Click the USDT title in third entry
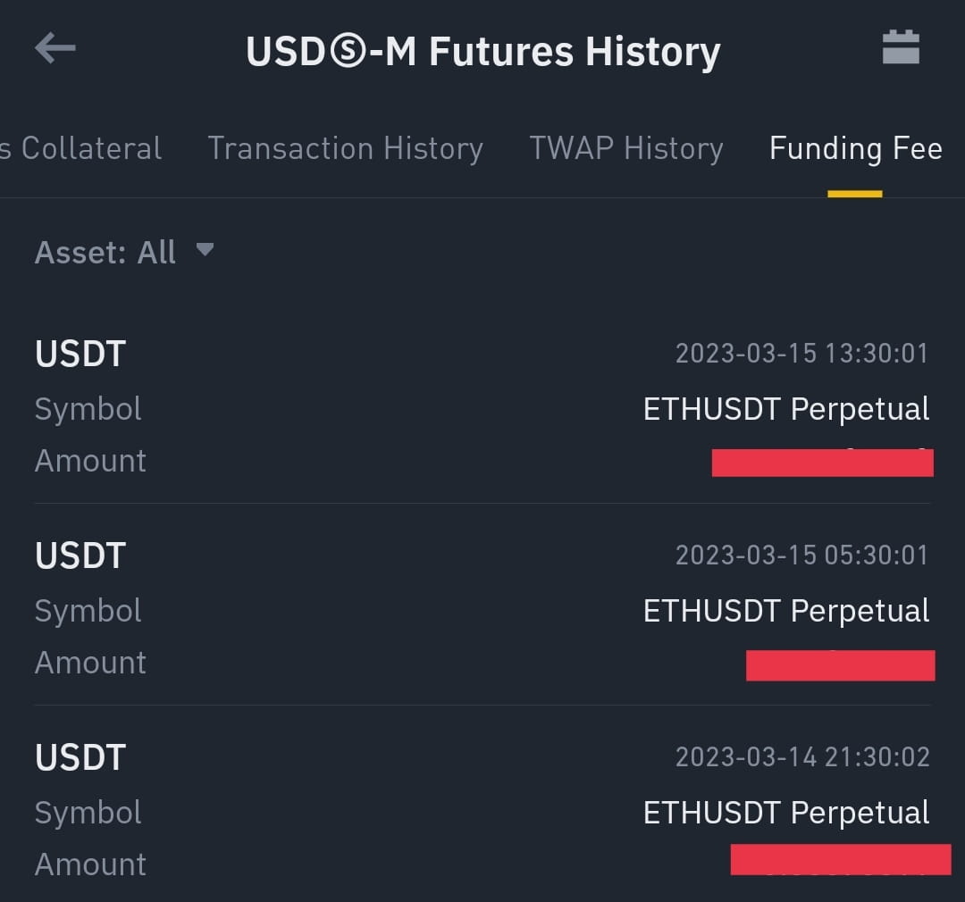The height and width of the screenshot is (902, 965). [x=80, y=757]
